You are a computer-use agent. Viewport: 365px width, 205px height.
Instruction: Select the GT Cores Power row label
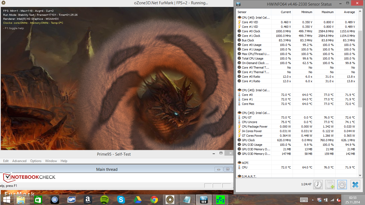point(252,136)
